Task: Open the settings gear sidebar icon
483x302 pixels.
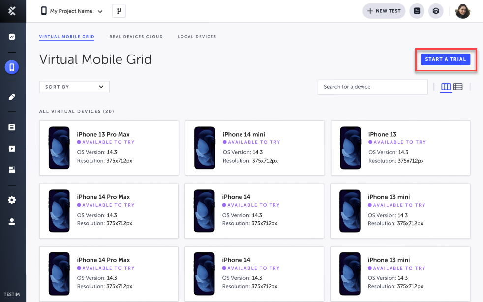Action: [12, 200]
